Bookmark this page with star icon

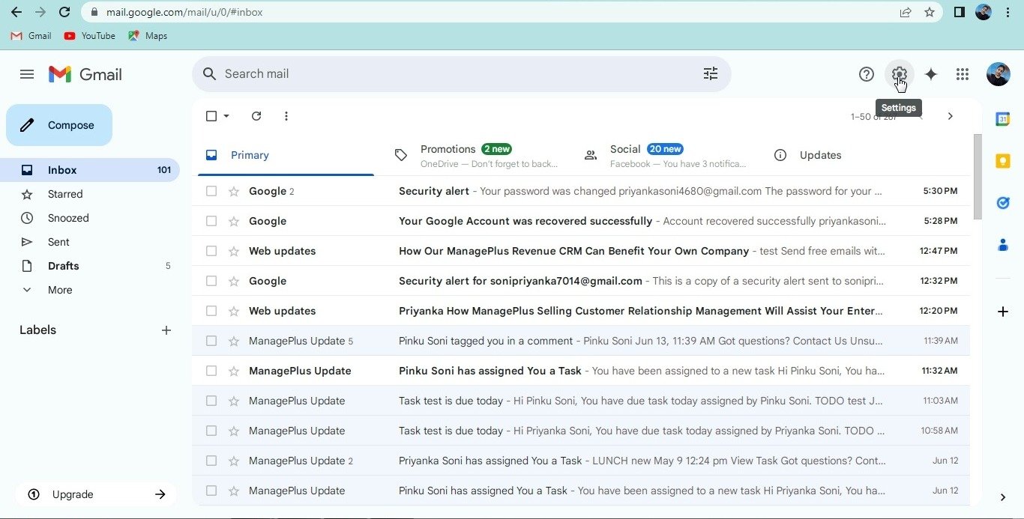click(930, 12)
